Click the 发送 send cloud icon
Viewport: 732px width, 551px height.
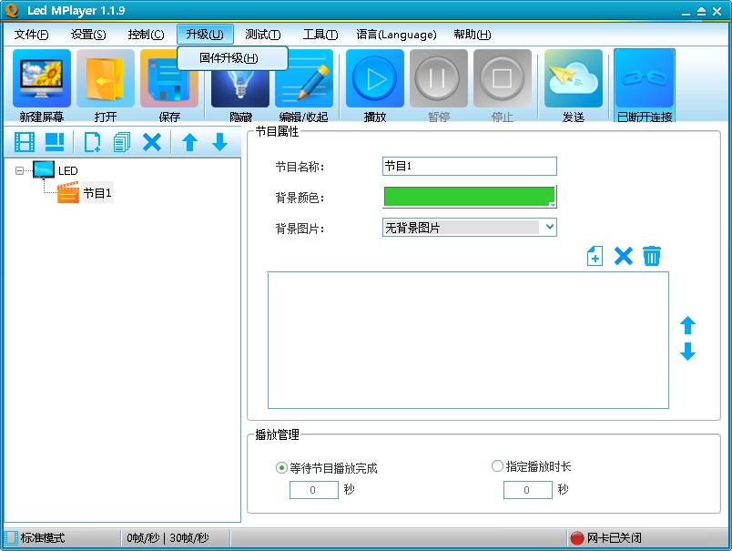coord(574,78)
